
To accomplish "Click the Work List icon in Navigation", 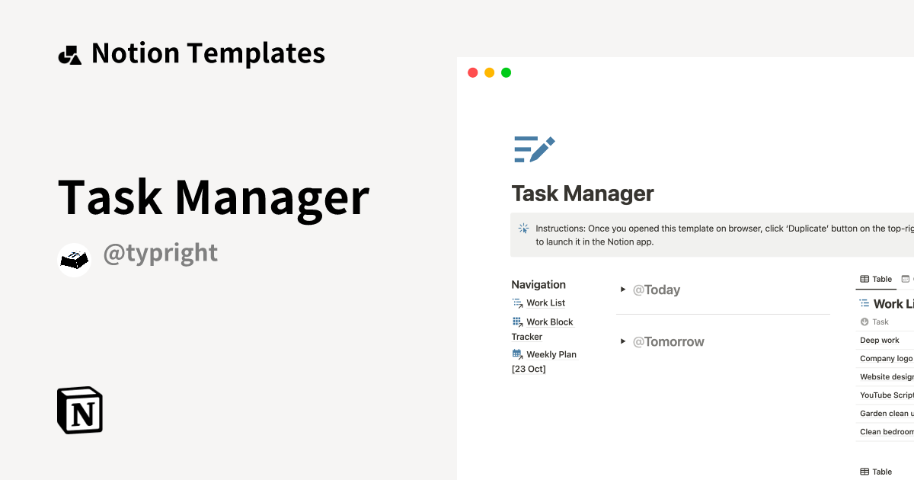I will pyautogui.click(x=516, y=302).
